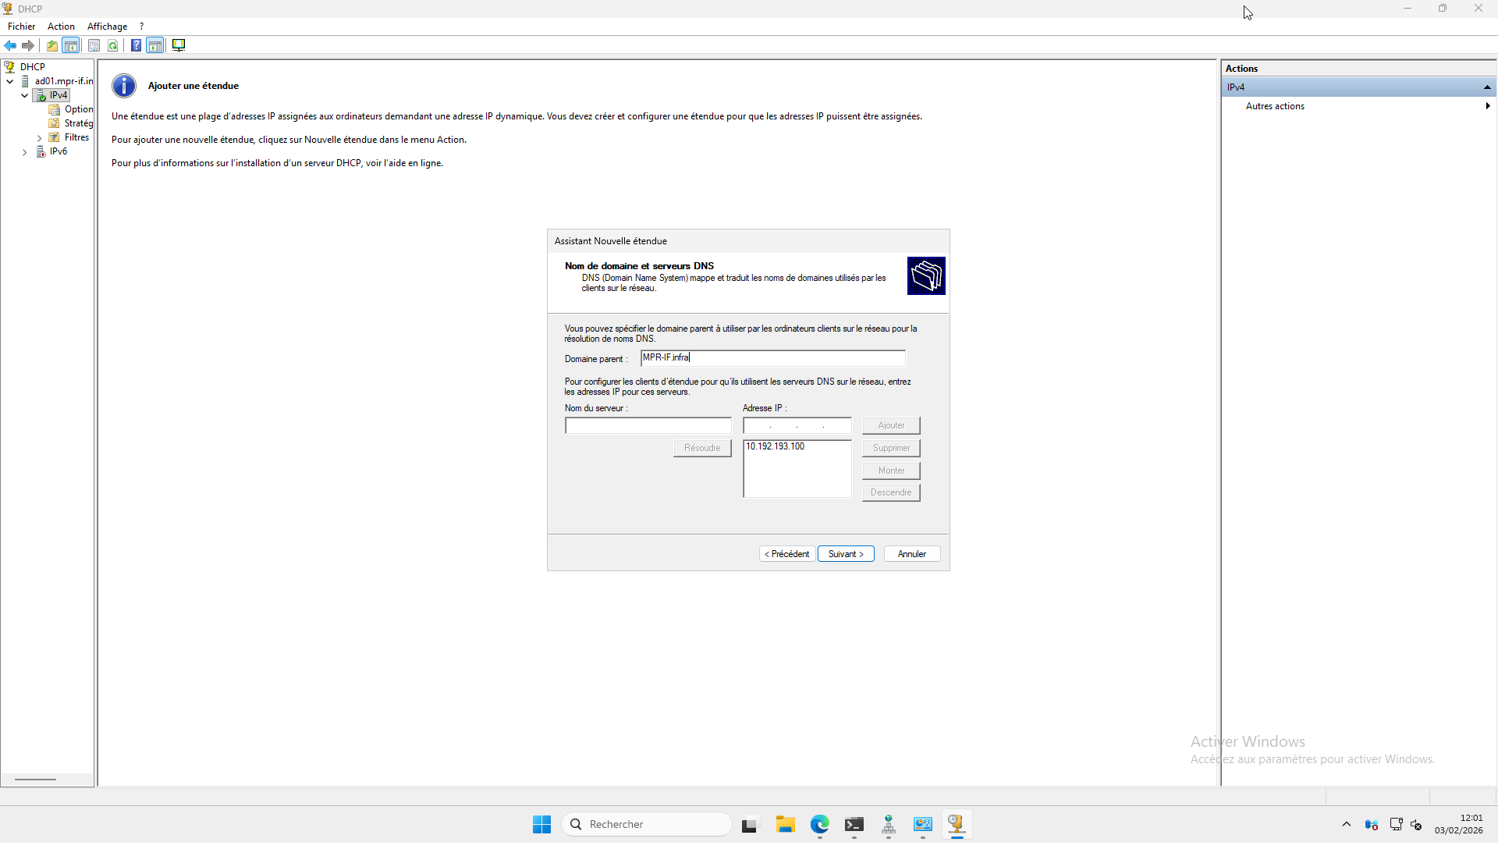Toggle the show/hide Action pane icon
1498x849 pixels.
coord(155,45)
